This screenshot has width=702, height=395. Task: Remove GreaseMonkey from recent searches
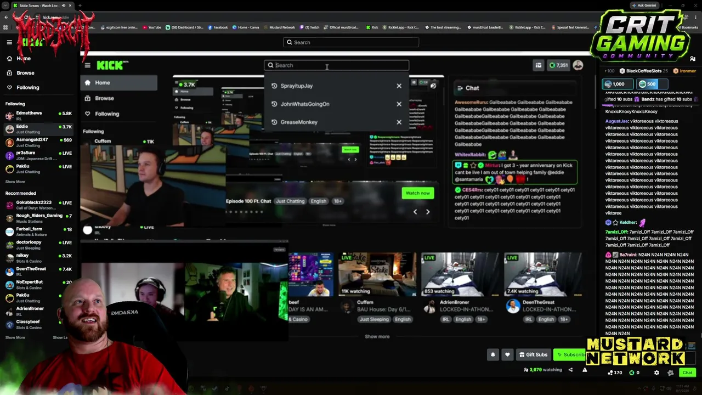point(399,122)
